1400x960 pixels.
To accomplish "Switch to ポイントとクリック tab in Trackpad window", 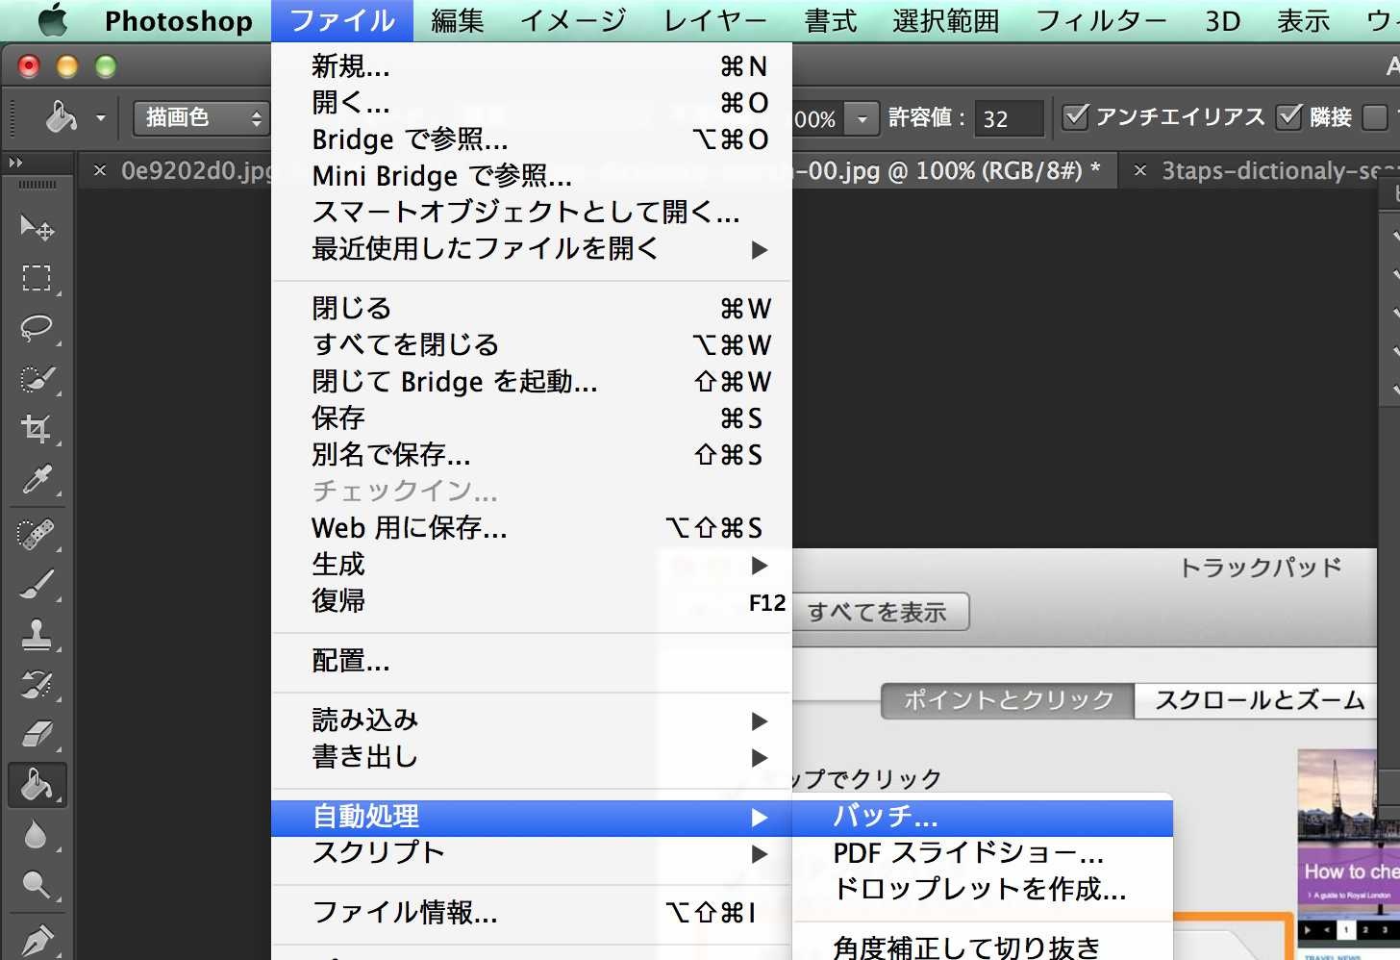I will (1009, 700).
